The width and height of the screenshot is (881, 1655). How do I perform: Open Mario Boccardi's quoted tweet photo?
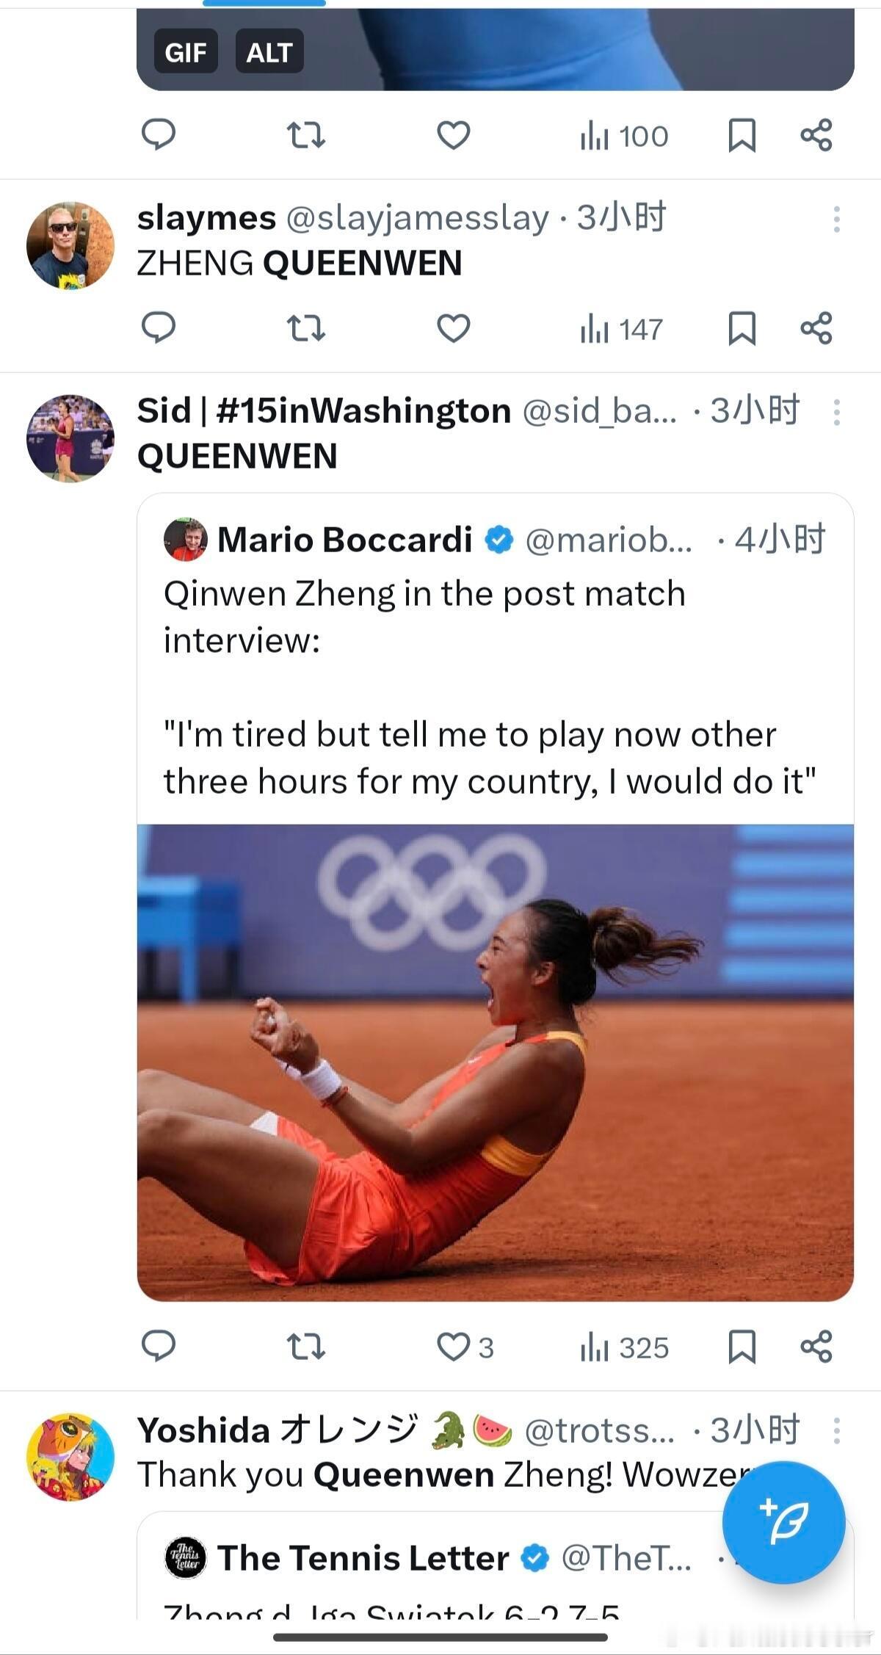(496, 1062)
